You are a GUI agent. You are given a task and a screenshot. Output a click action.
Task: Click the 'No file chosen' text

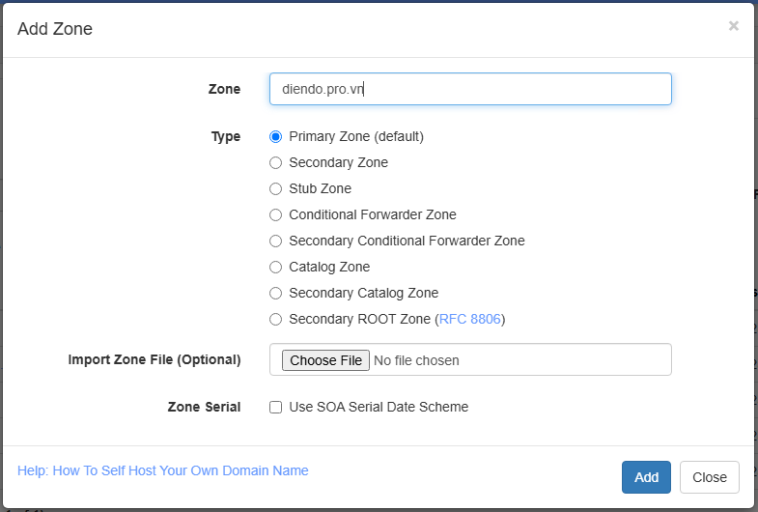[416, 360]
